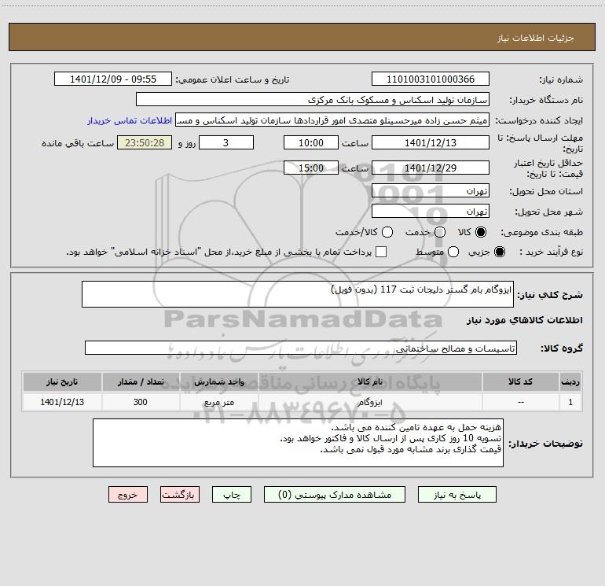Click the نام کالا column header
Viewport: 605px width, 586px height.
[370, 381]
